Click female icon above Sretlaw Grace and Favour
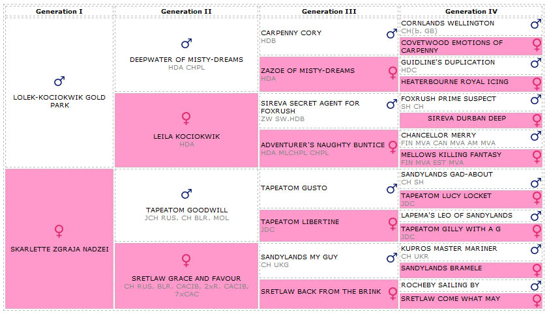 tap(186, 261)
